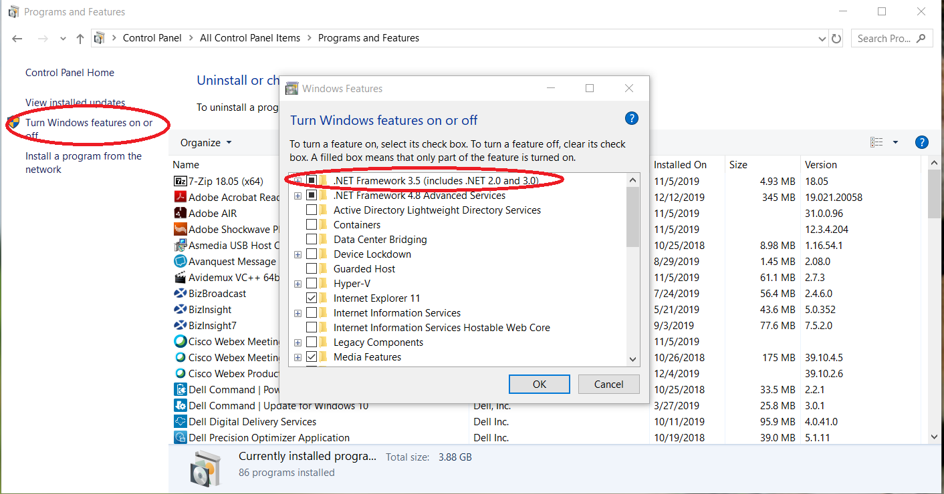The width and height of the screenshot is (944, 494).
Task: Click the 7-Zip 18.05 program icon
Action: pos(180,181)
